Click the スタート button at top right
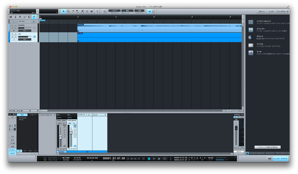298x174 pixels. click(x=262, y=11)
